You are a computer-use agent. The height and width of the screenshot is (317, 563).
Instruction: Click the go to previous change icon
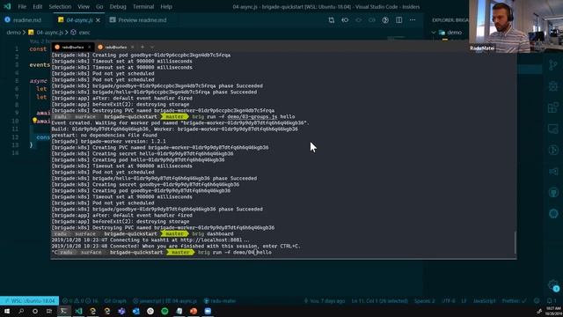[345, 20]
